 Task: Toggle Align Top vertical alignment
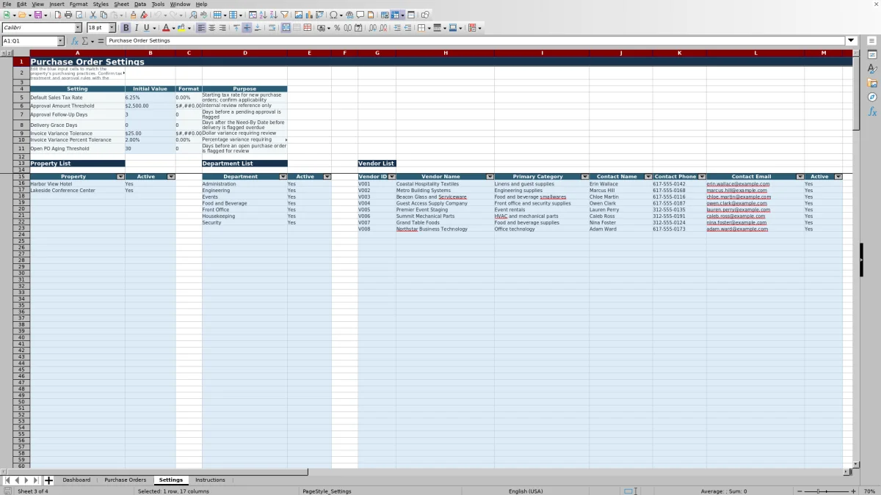[236, 28]
